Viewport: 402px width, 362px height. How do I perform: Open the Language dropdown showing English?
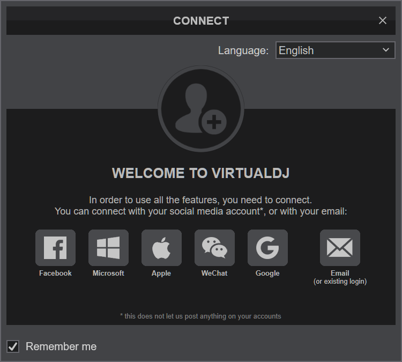point(327,50)
